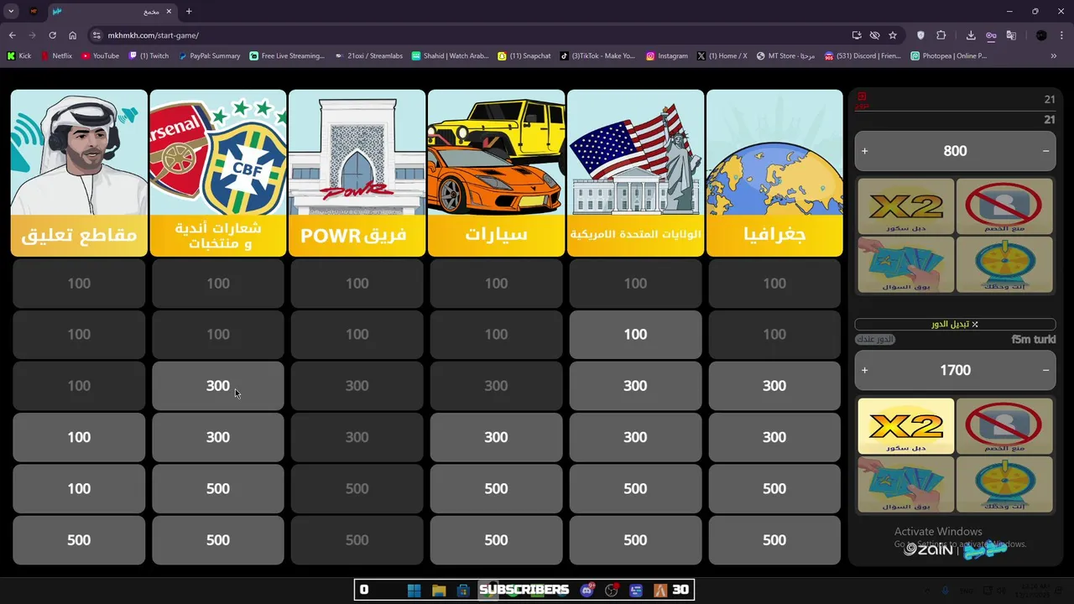This screenshot has width=1074, height=604.
Task: Open the Instagram bookmark
Action: click(667, 56)
